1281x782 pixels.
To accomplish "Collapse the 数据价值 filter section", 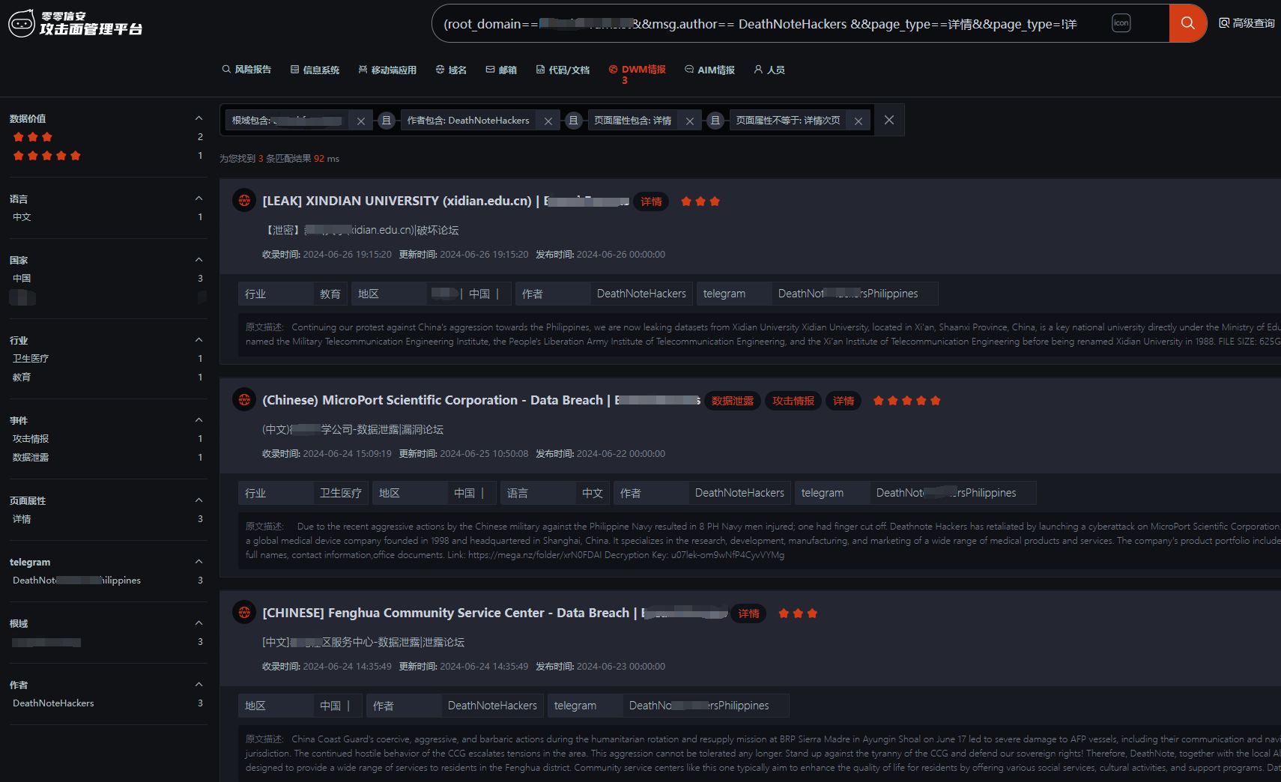I will tap(199, 118).
